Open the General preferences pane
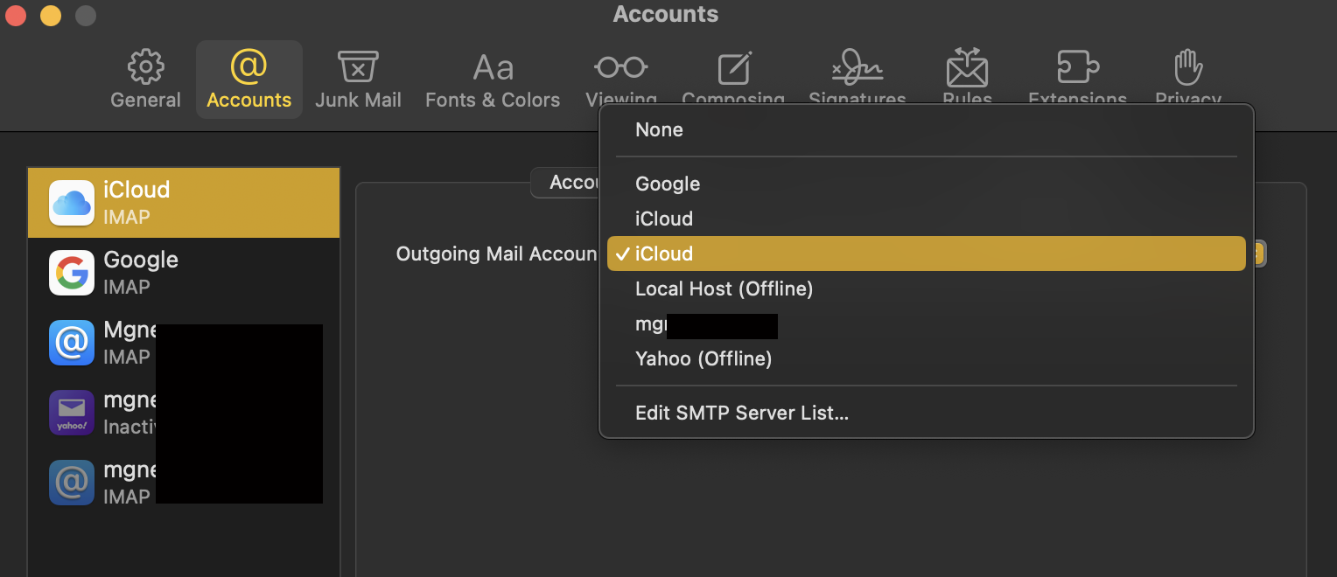The width and height of the screenshot is (1337, 577). 145,80
